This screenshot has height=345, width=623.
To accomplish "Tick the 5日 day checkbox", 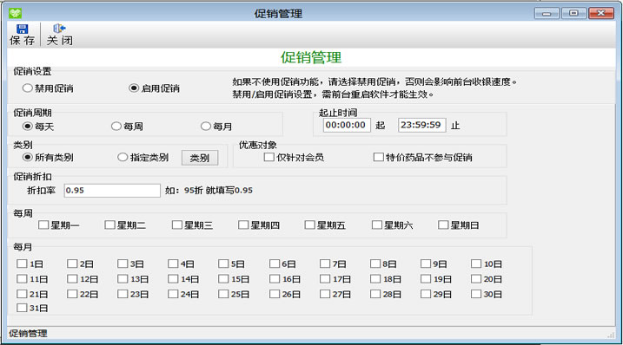I will pos(223,264).
